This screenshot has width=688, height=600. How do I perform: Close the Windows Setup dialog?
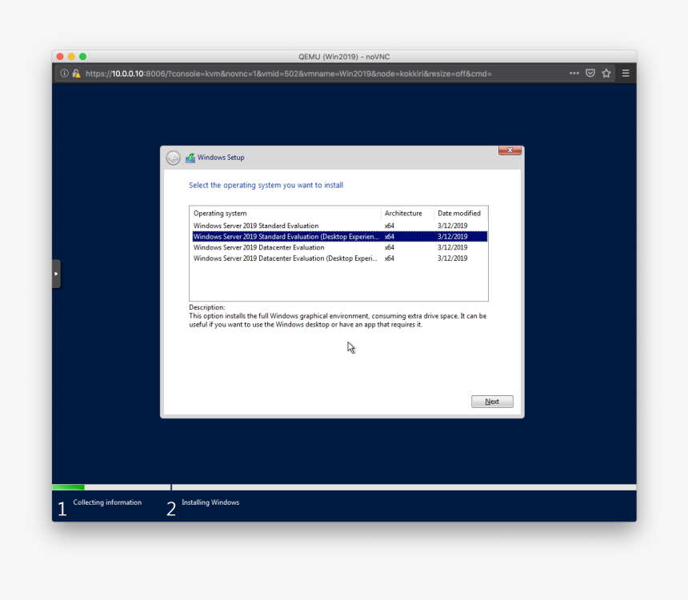click(510, 150)
